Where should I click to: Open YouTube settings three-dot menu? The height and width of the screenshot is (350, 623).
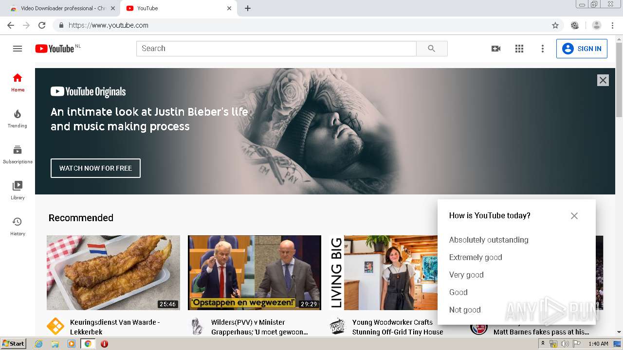543,49
